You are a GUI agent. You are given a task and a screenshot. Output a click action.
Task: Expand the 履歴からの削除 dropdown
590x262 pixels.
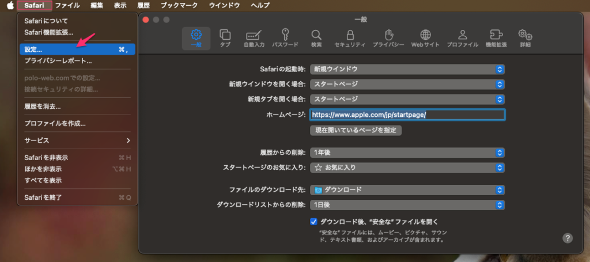pos(407,153)
